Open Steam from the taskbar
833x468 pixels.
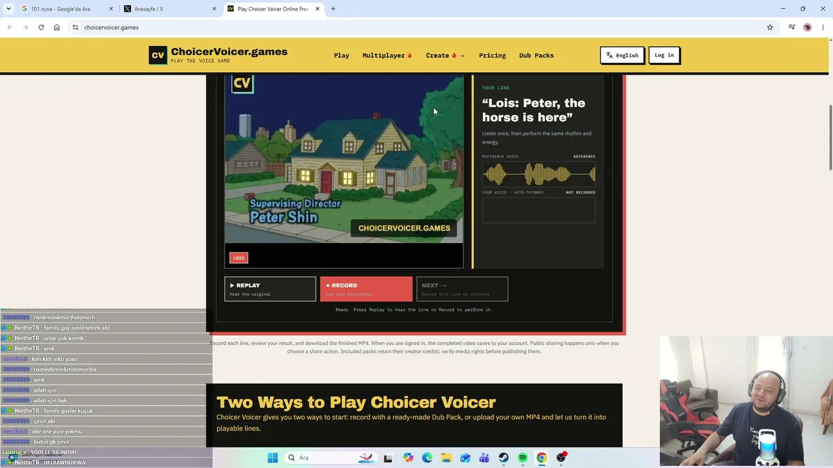click(x=504, y=458)
